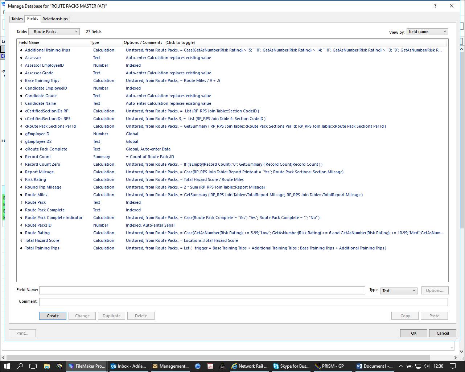
Task: Click OK to confirm database changes
Action: (413, 333)
